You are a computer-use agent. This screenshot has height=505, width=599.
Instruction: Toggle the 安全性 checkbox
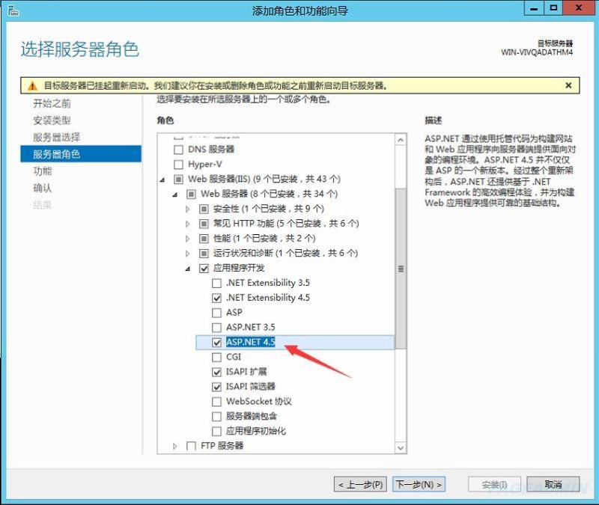(204, 209)
